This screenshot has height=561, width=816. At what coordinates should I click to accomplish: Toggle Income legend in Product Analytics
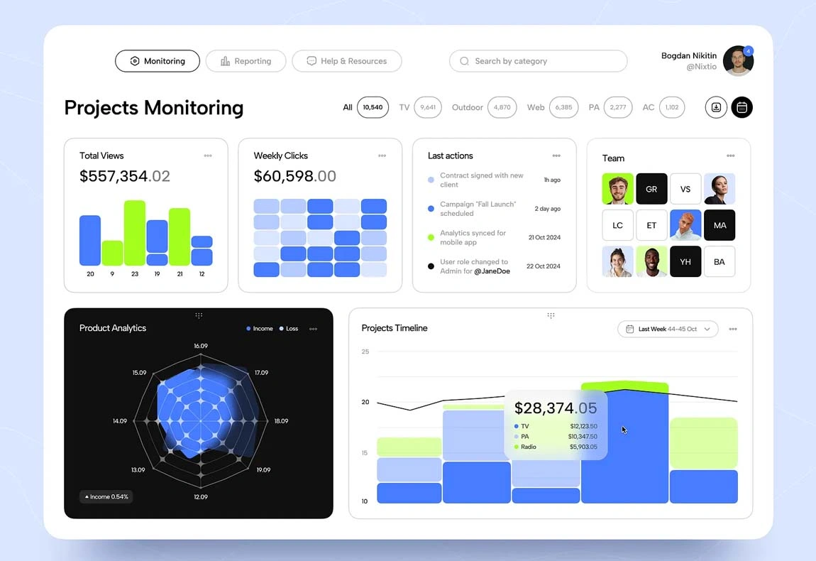click(260, 329)
